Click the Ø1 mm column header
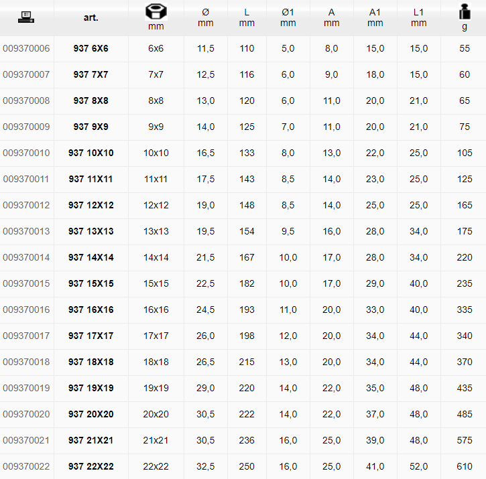This screenshot has height=479, width=486. pyautogui.click(x=288, y=17)
